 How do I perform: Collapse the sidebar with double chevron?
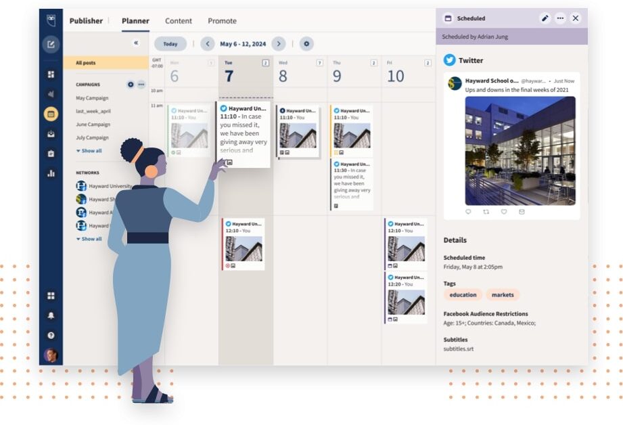tap(136, 43)
